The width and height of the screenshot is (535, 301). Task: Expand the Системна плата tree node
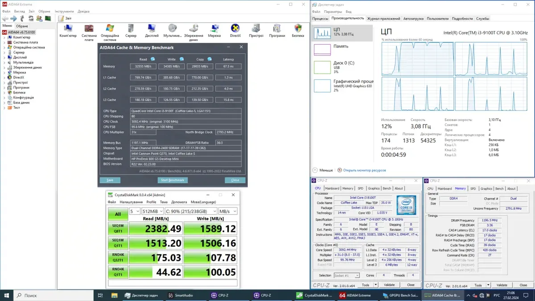(x=5, y=42)
